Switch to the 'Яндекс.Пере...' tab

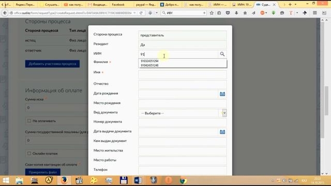point(25,5)
